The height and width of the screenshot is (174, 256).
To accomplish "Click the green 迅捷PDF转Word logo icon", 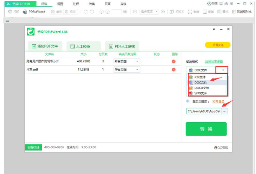I will click(x=31, y=32).
